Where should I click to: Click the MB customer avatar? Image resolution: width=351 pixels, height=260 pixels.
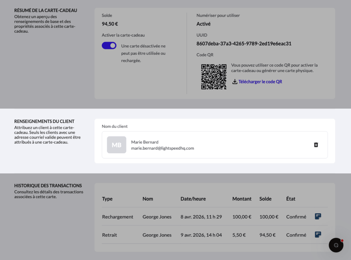click(117, 145)
